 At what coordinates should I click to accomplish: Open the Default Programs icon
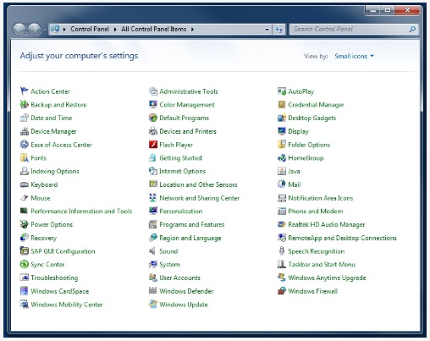pyautogui.click(x=153, y=118)
